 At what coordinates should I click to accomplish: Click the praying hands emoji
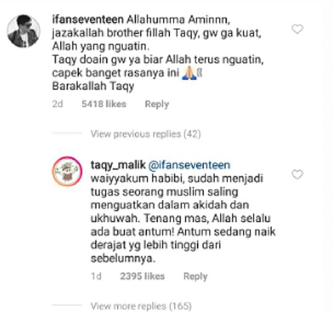click(x=189, y=73)
